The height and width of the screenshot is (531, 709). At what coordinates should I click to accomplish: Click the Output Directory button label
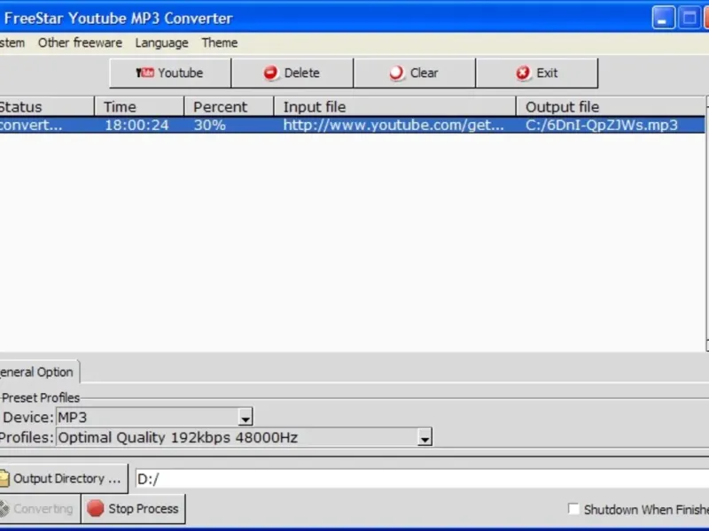[67, 479]
